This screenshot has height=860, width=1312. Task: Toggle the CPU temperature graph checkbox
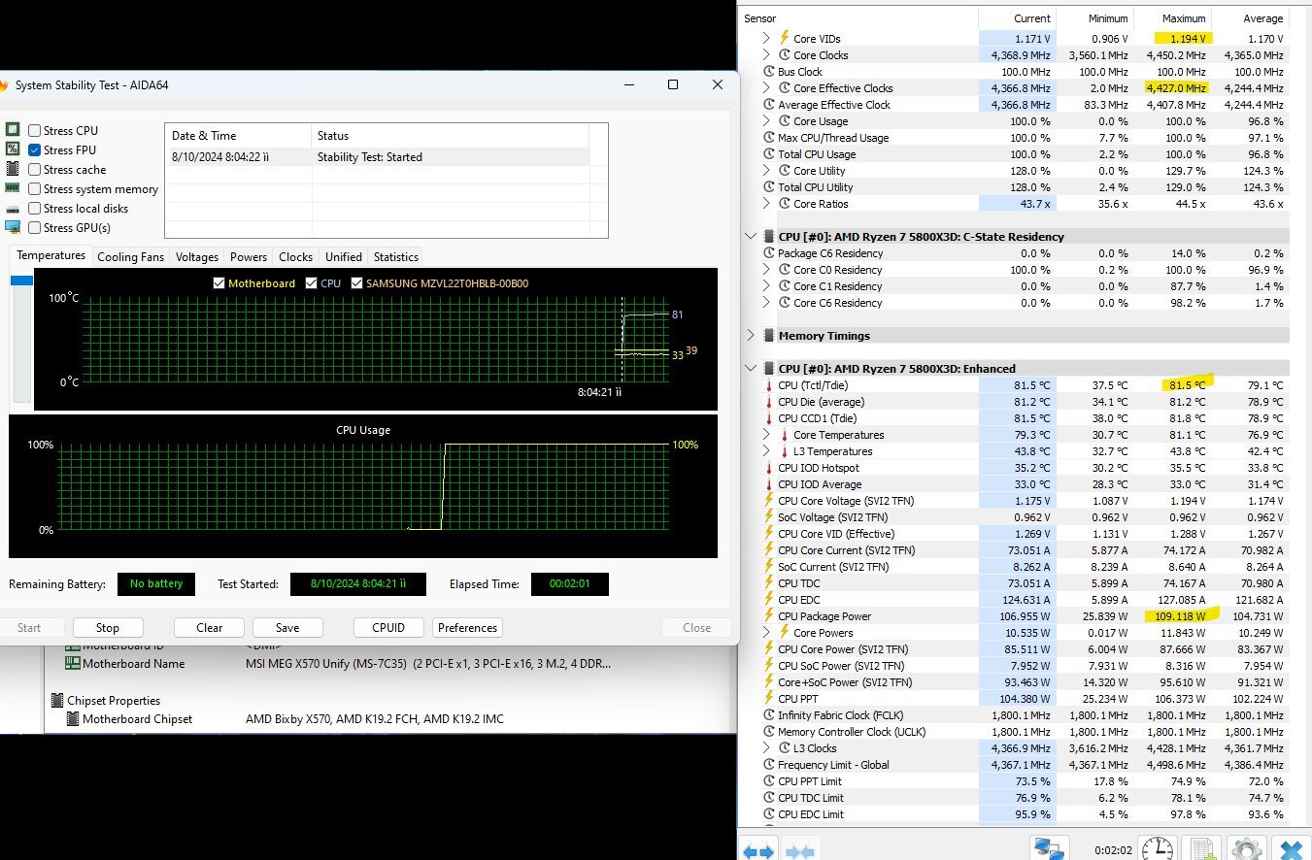tap(311, 283)
